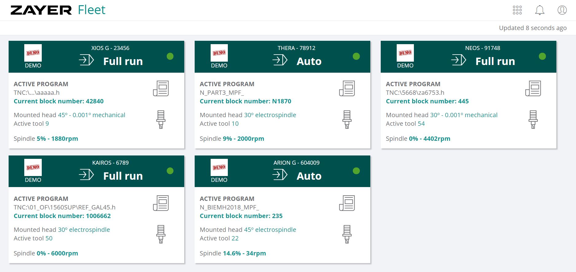Click 'Active tool 9' in XIOS G card

coord(31,124)
